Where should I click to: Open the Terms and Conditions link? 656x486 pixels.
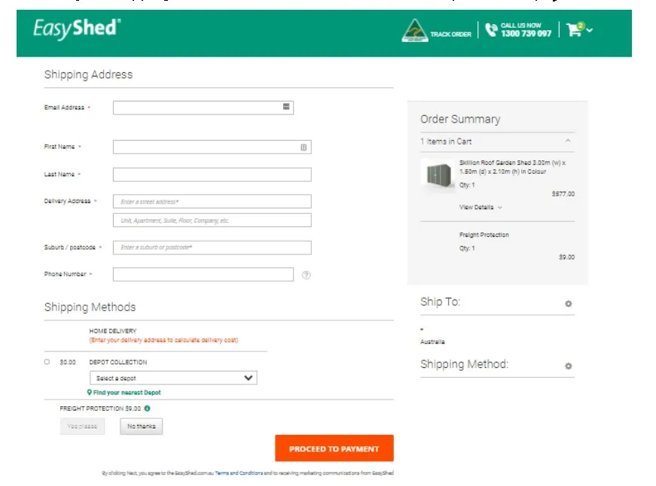[239, 473]
